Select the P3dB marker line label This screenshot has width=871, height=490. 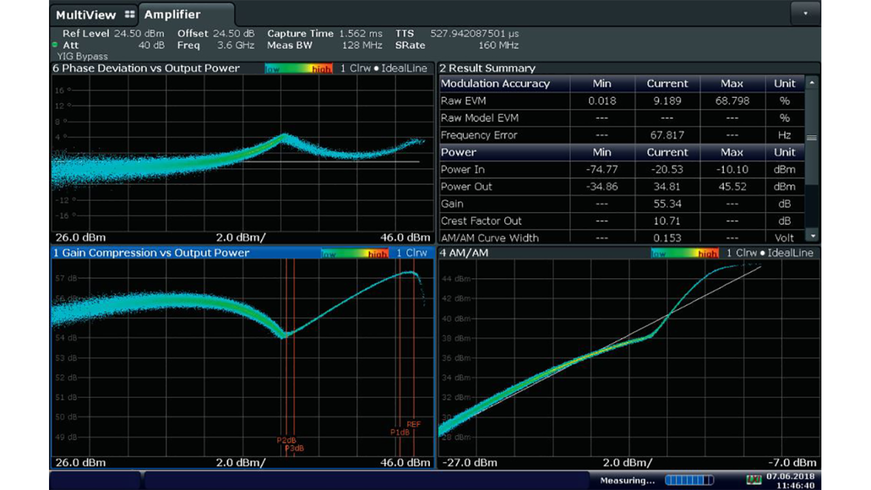(294, 448)
